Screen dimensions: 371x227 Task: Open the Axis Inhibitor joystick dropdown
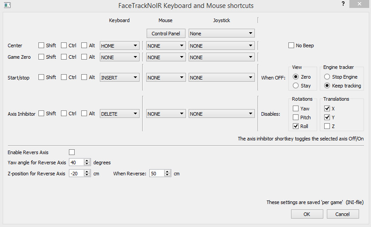221,113
